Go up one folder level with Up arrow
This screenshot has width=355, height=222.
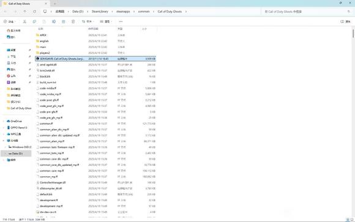24,12
